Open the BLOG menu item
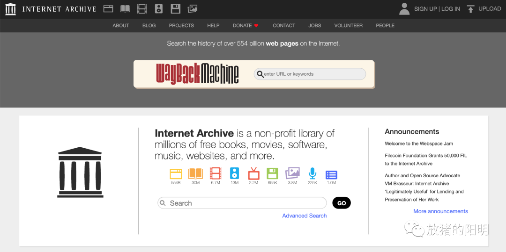506x252 pixels. [x=149, y=25]
